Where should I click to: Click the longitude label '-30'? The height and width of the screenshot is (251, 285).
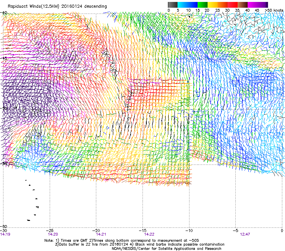click(3, 231)
